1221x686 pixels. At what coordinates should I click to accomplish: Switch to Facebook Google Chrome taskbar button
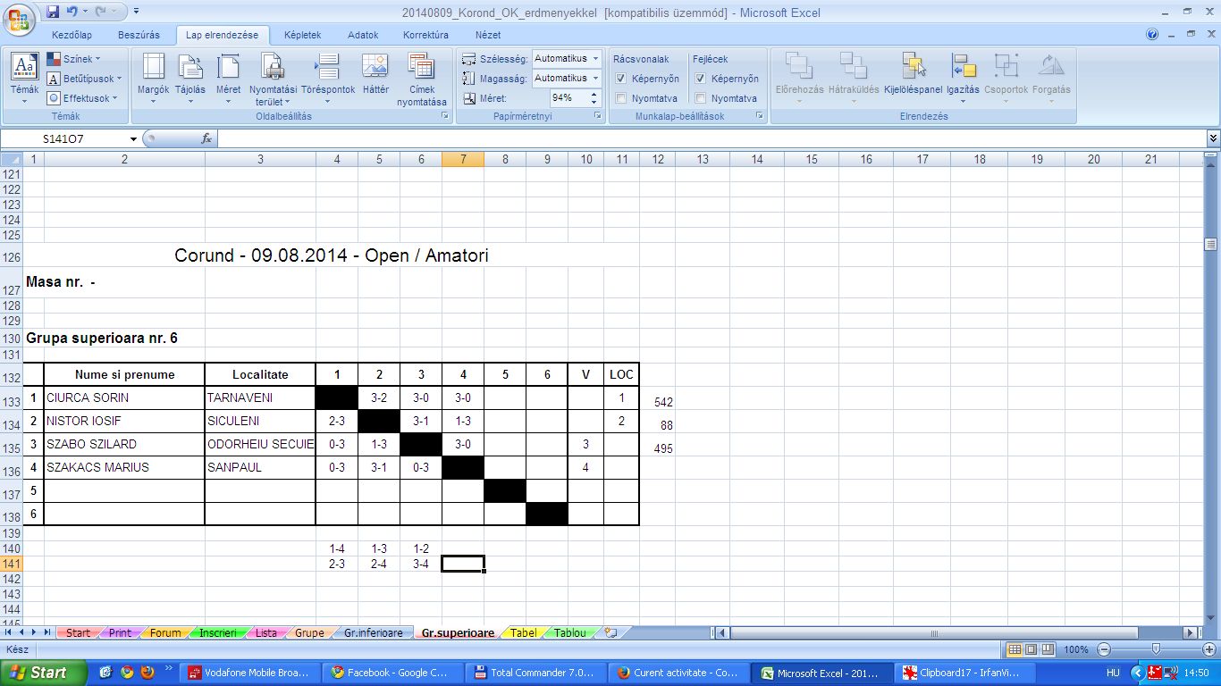tap(394, 673)
